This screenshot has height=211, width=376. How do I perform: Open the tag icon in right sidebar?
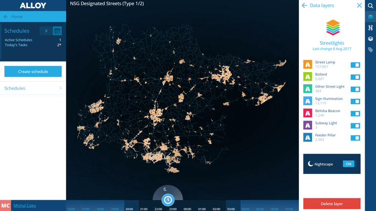click(371, 50)
